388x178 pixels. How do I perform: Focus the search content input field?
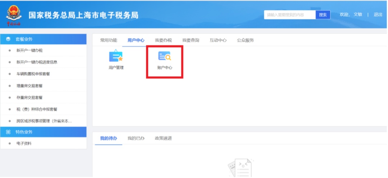290,15
